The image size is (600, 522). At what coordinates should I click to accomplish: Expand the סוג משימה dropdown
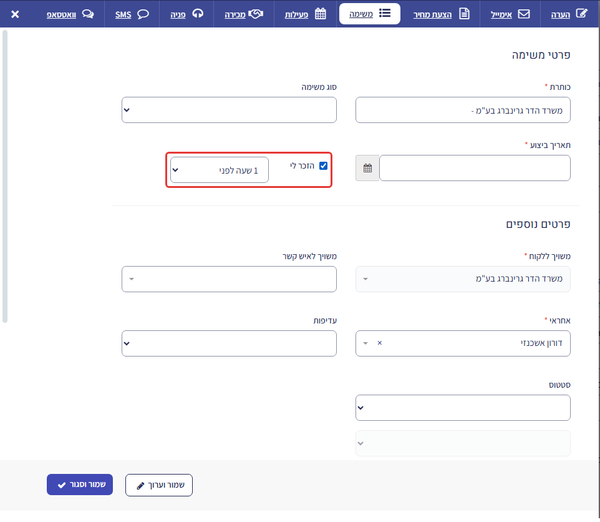tap(229, 110)
